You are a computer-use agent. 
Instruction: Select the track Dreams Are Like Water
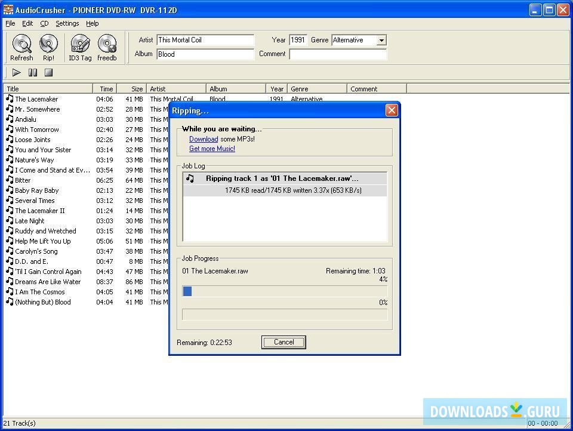48,282
